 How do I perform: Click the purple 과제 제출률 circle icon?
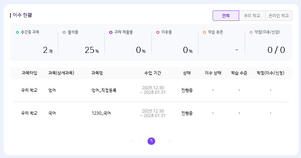point(111,32)
